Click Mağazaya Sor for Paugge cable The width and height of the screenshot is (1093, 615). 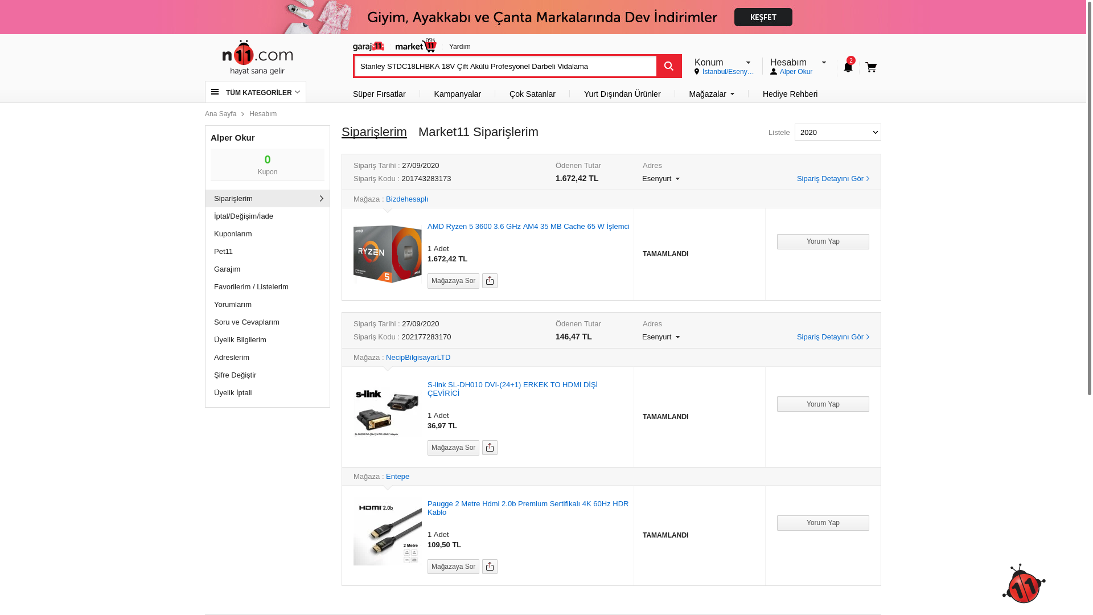point(453,567)
